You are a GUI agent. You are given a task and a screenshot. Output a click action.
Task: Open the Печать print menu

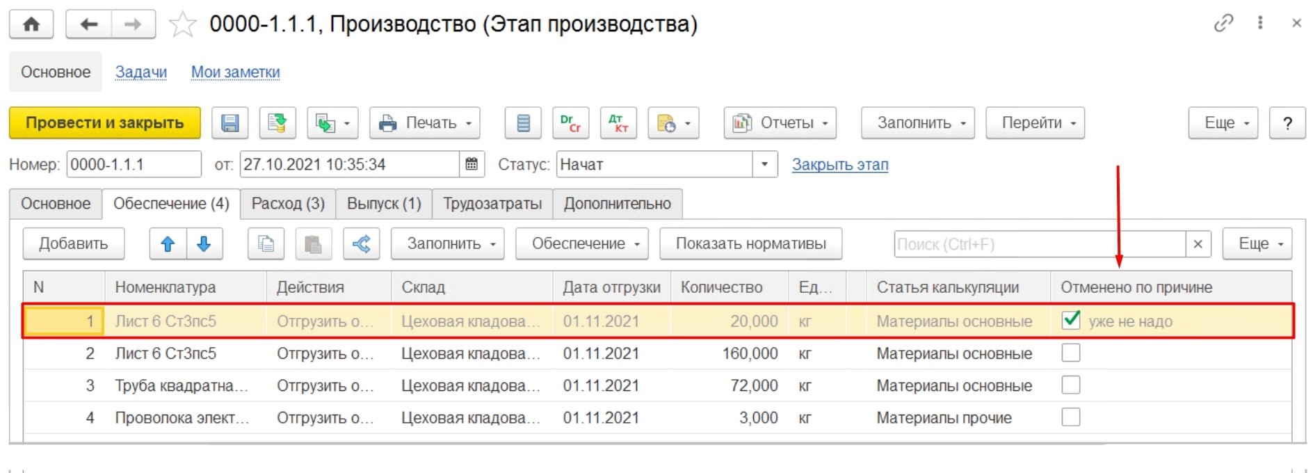425,123
